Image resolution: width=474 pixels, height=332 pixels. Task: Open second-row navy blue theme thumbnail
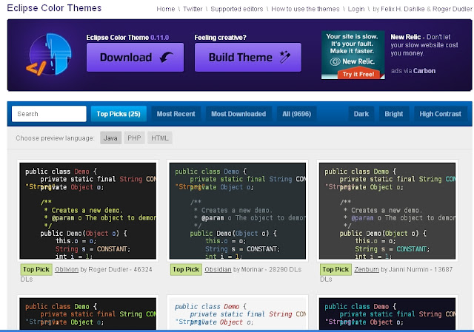pyautogui.click(x=387, y=314)
